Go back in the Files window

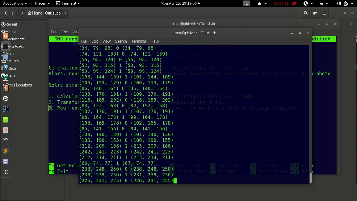tap(6, 13)
